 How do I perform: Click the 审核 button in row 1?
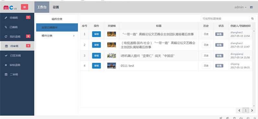coord(96,34)
